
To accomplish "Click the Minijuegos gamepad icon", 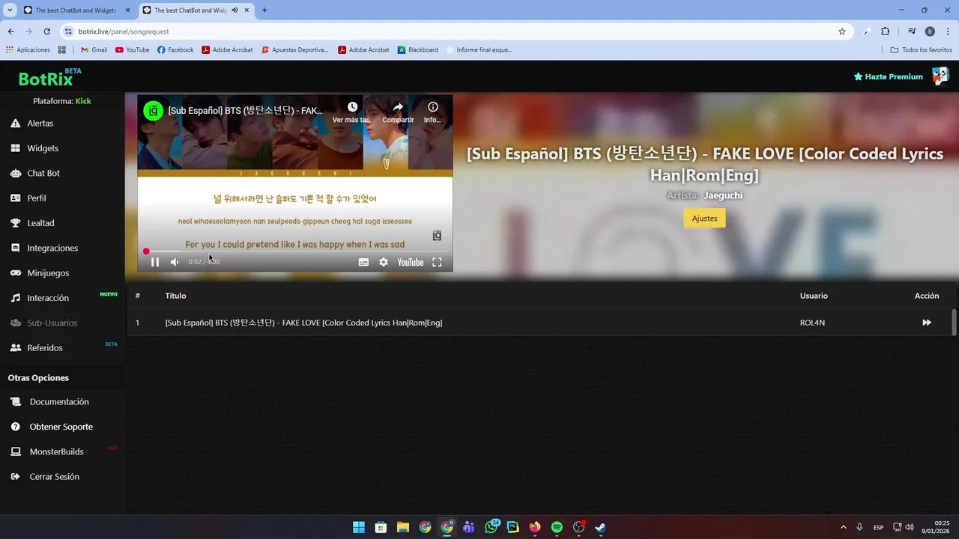I will [x=15, y=272].
